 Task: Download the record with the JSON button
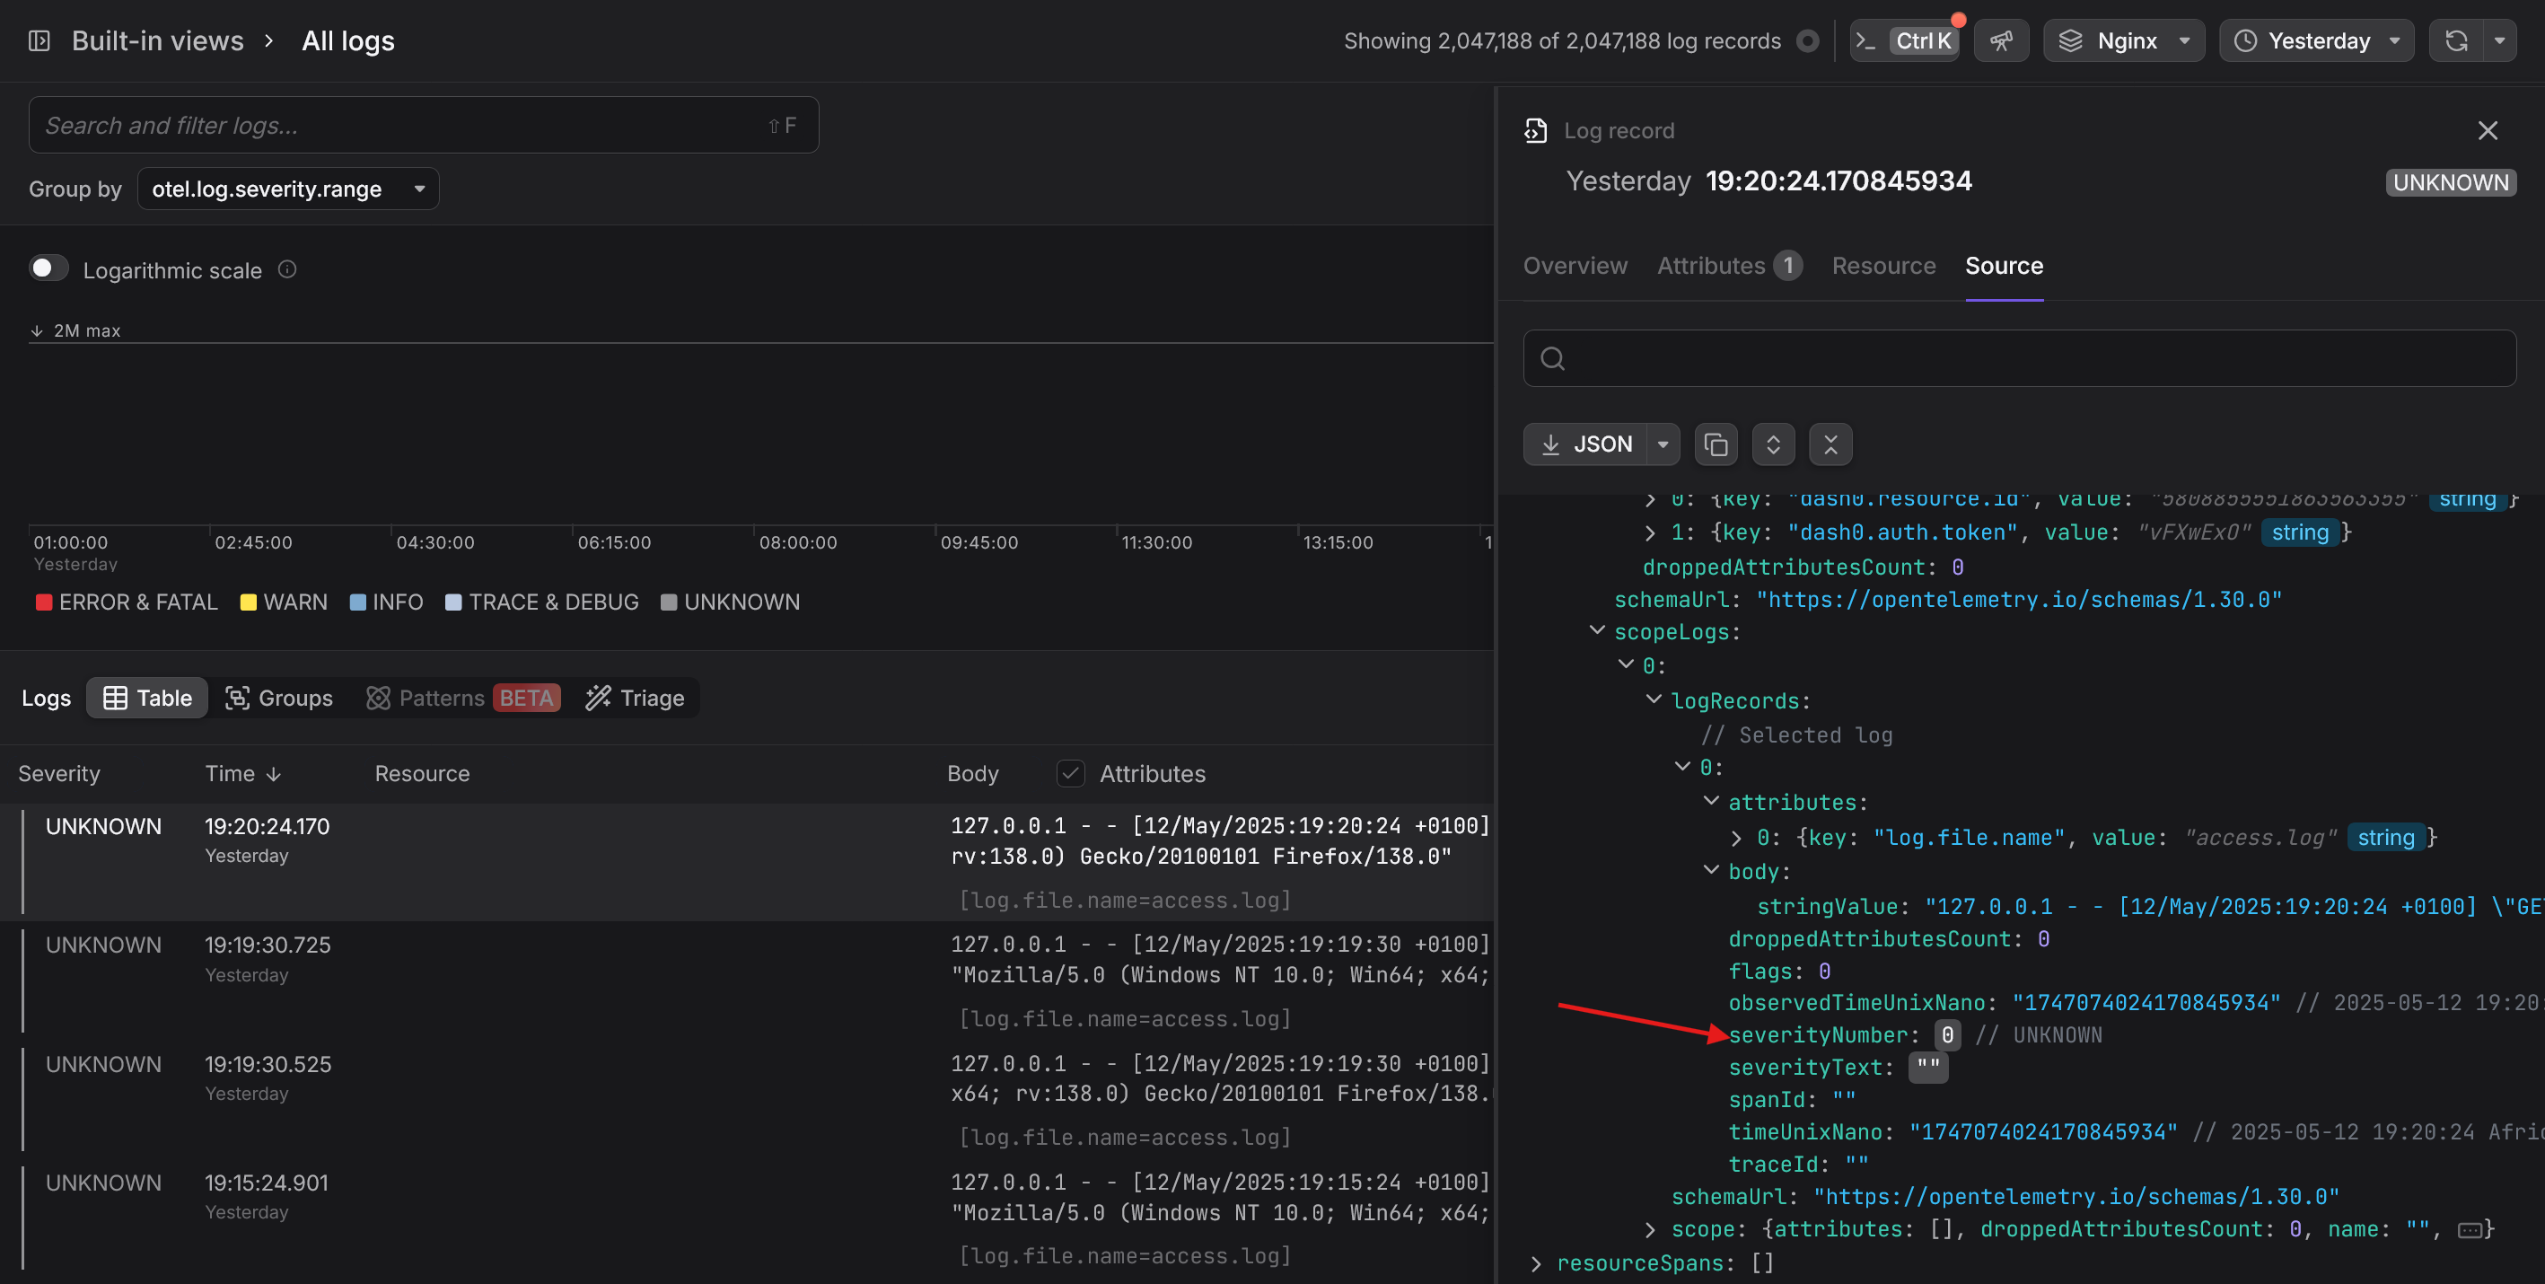coord(1586,444)
